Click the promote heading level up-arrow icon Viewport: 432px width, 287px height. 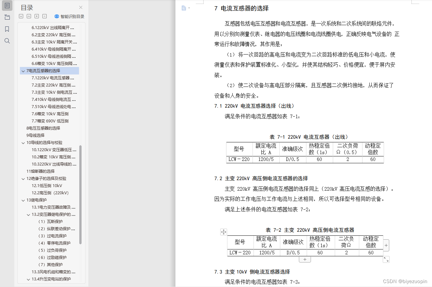(29, 16)
